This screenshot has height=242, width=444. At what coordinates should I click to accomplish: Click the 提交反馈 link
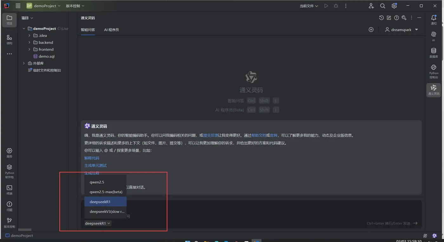(x=211, y=135)
